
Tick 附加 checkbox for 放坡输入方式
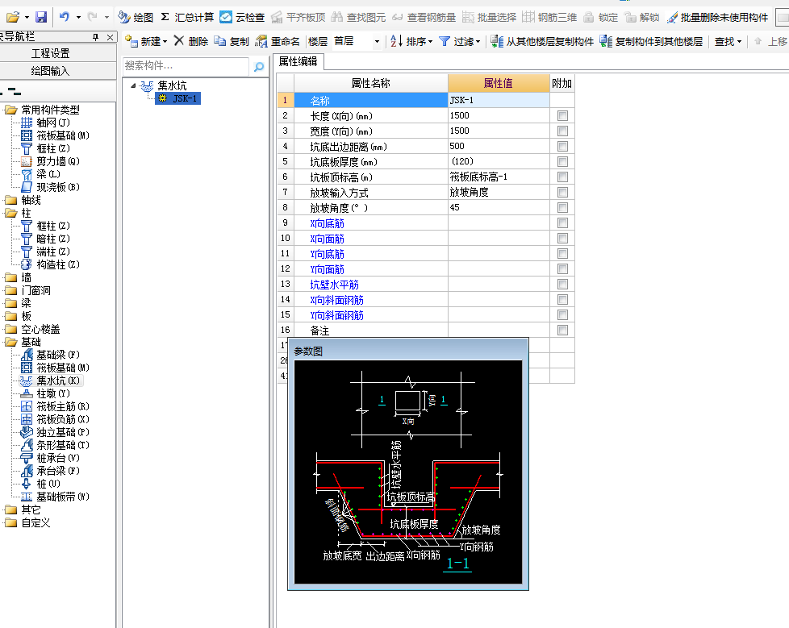[562, 192]
